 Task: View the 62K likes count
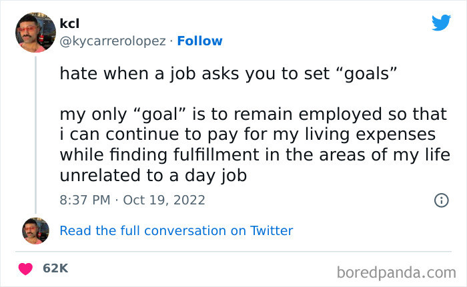[x=55, y=268]
